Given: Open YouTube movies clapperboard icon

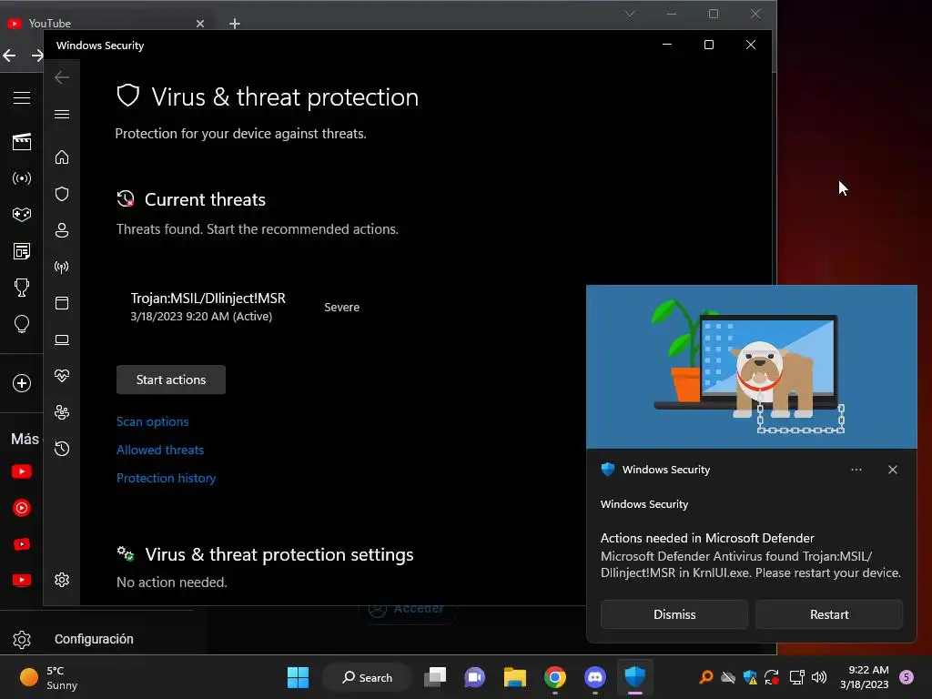Looking at the screenshot, I should (x=22, y=141).
